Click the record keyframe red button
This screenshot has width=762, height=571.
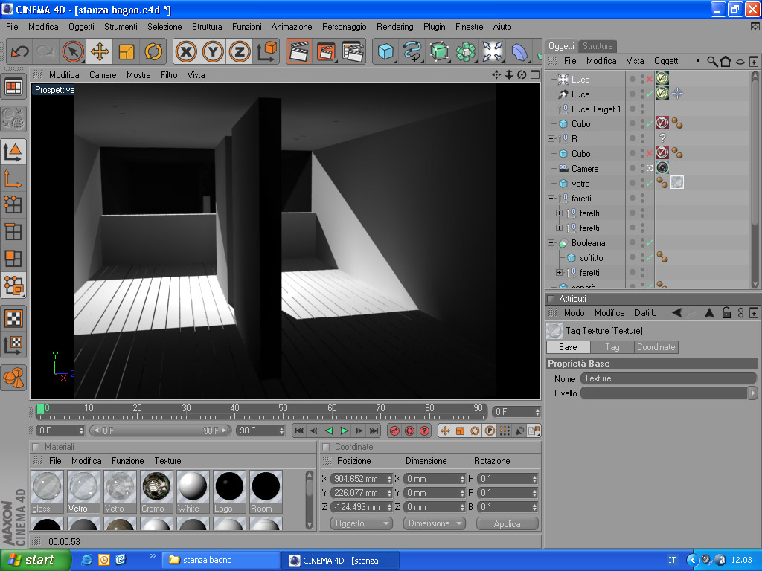pyautogui.click(x=394, y=430)
